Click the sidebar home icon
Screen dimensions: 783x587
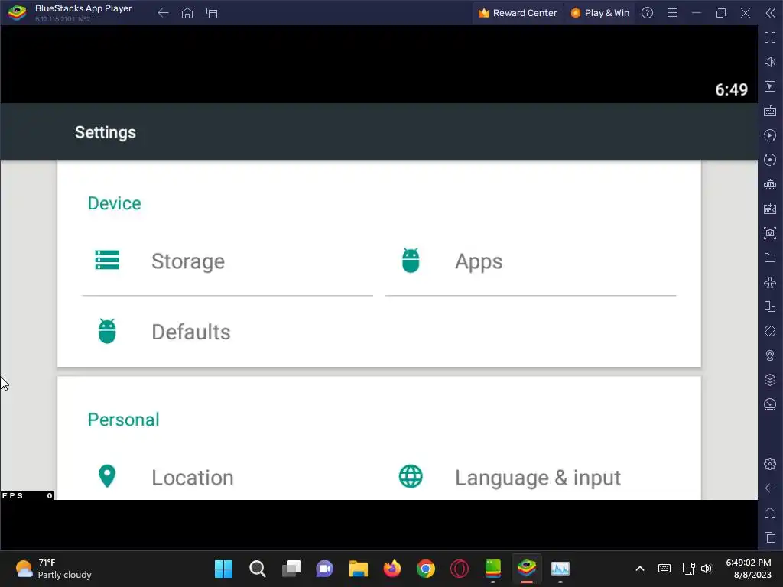click(x=770, y=513)
